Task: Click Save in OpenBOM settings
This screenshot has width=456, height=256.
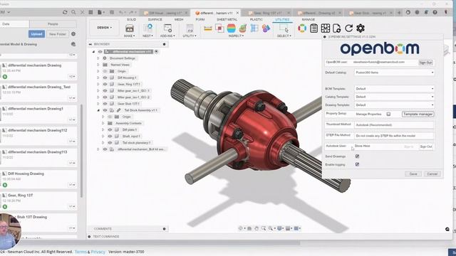Action: (413, 174)
